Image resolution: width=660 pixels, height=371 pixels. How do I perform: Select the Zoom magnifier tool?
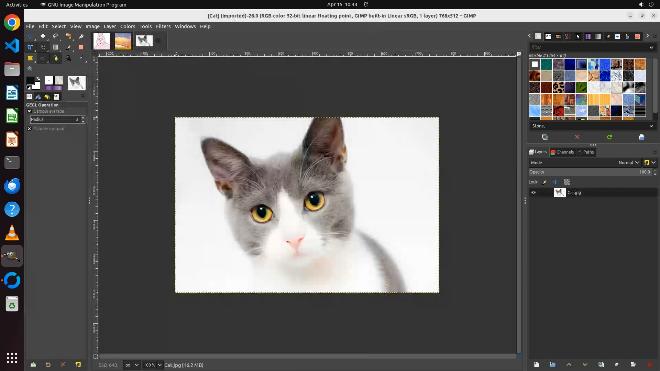(x=30, y=69)
